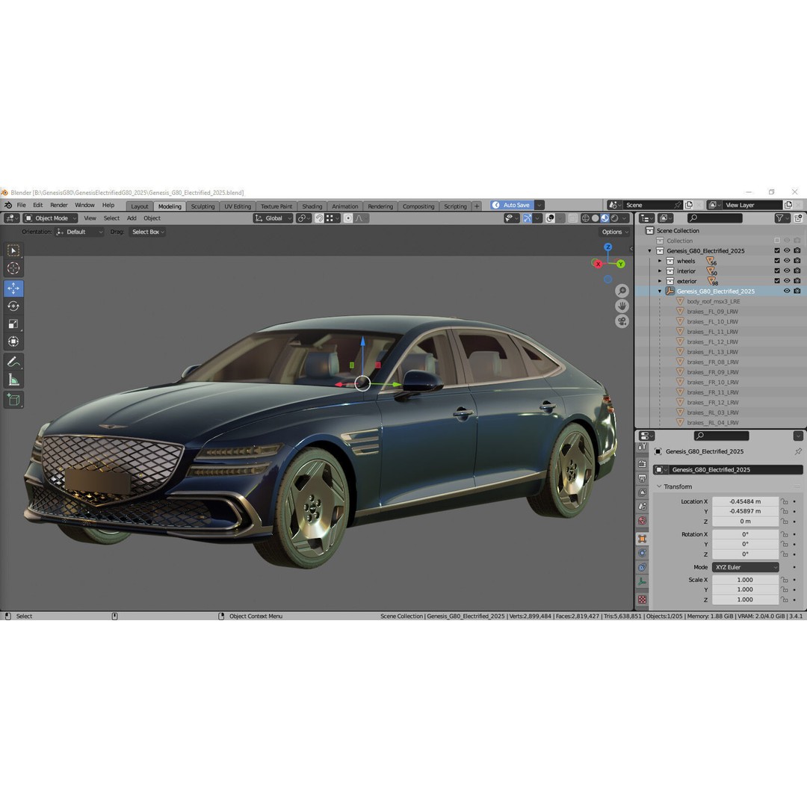Open the Add menu in viewport header
807x807 pixels.
click(x=132, y=218)
